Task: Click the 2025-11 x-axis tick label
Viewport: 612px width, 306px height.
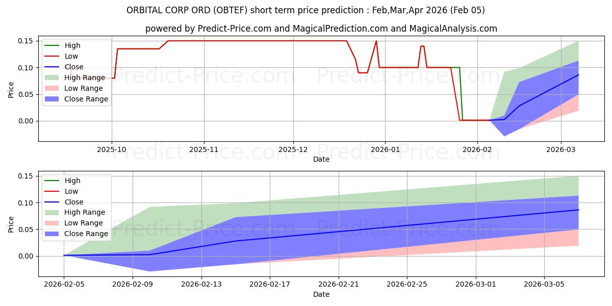Action: pos(204,149)
